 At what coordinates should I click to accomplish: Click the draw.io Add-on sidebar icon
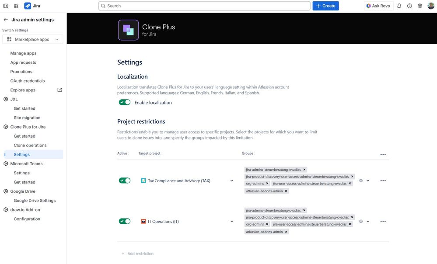[6, 210]
